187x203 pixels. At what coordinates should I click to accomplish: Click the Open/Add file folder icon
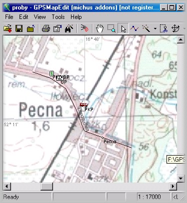[7, 28]
